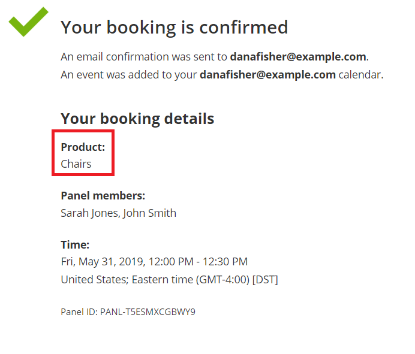Click the "Product:" label

pyautogui.click(x=83, y=147)
